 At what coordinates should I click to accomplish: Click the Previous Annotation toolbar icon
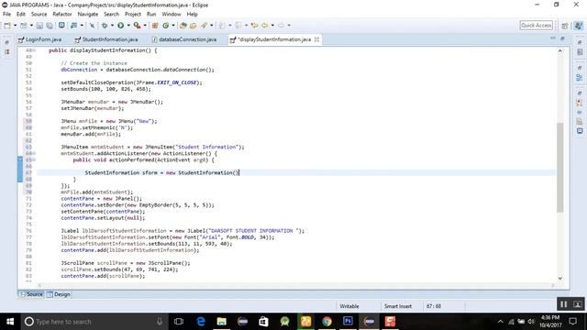[238, 26]
